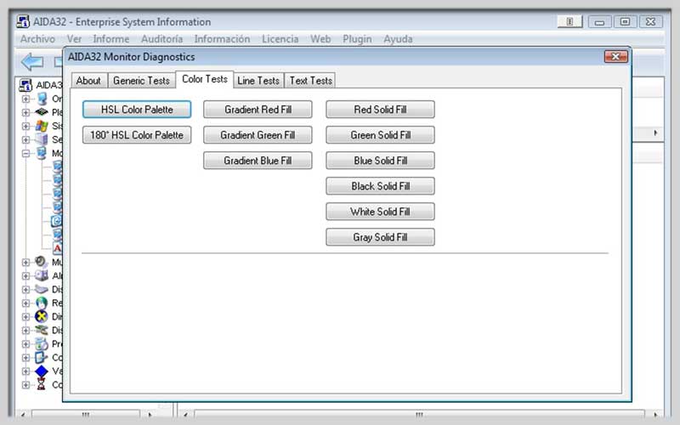
Task: Expand the 'Re' tree node
Action: pos(26,303)
